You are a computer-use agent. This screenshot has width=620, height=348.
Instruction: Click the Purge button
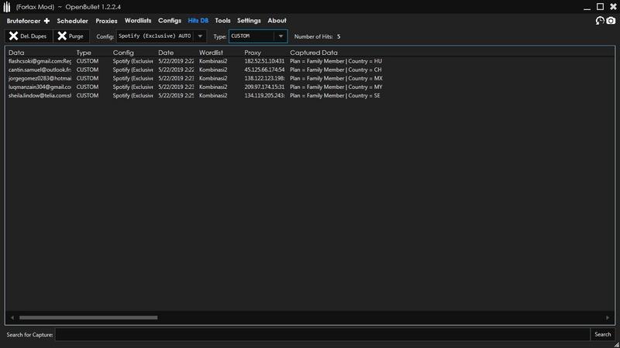71,36
